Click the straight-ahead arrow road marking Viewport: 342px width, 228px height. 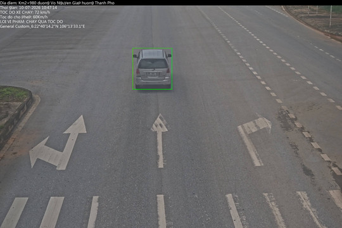point(160,141)
